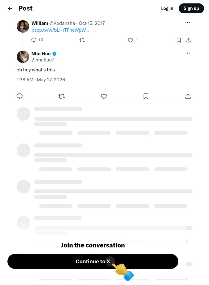The width and height of the screenshot is (209, 285).
Task: Bookmark Nhu Huu's post
Action: click(146, 96)
